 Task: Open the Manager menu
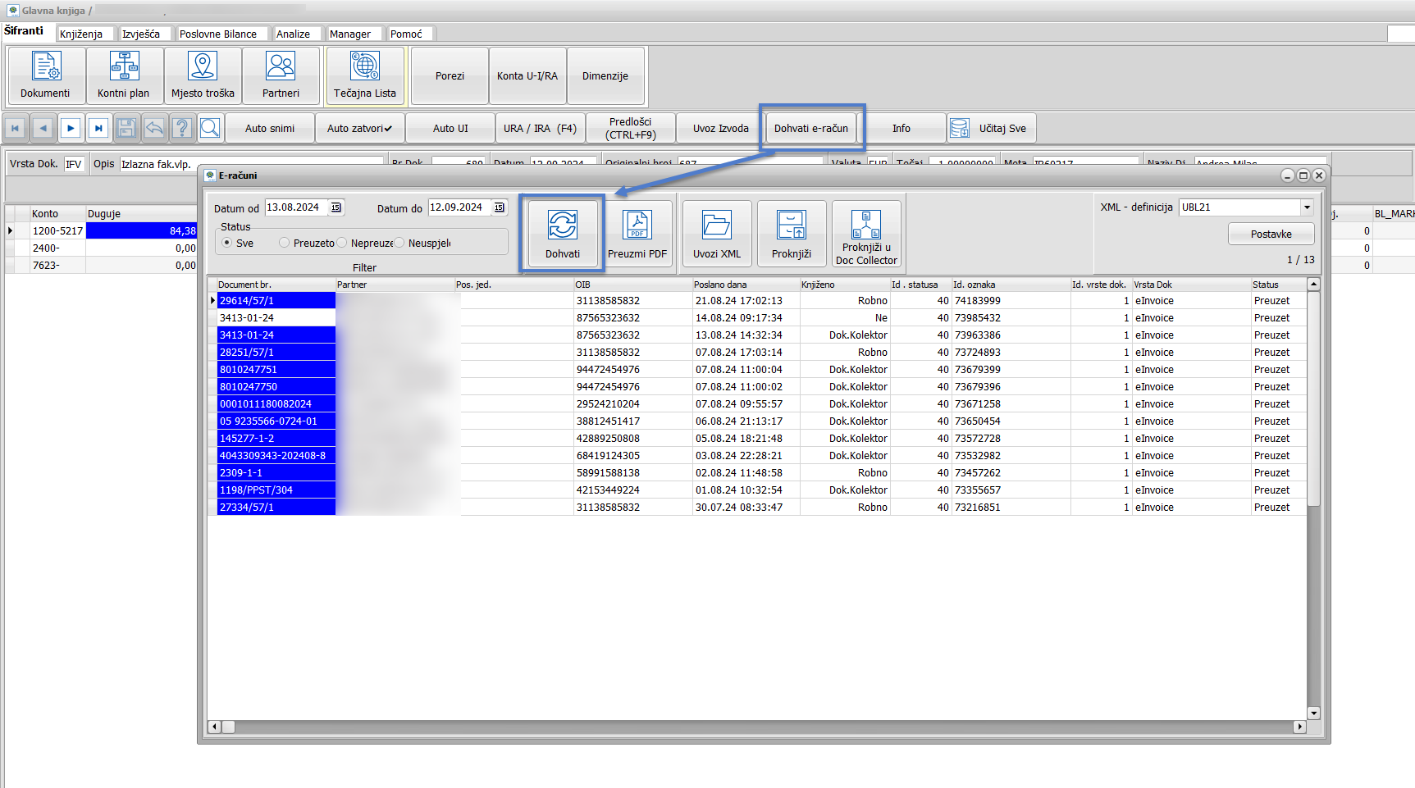coord(350,34)
